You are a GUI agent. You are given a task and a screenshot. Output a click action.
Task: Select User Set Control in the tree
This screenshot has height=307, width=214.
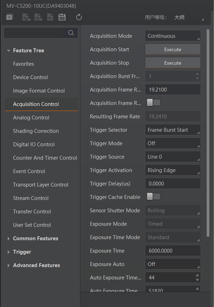point(32,225)
